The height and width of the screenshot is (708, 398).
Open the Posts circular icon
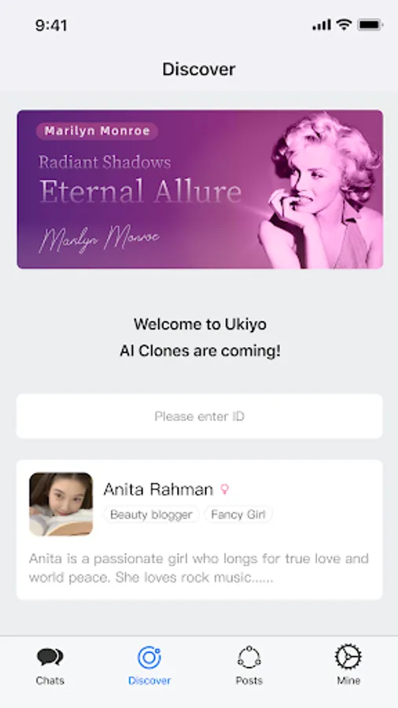coord(249,657)
